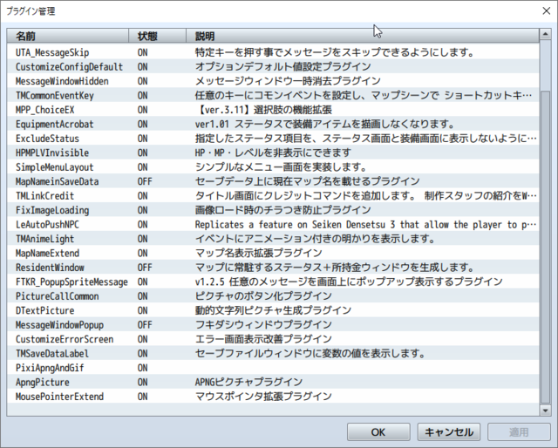Click description オプションデフォルト値設定プラグイン
The width and height of the screenshot is (558, 448).
[x=282, y=67]
